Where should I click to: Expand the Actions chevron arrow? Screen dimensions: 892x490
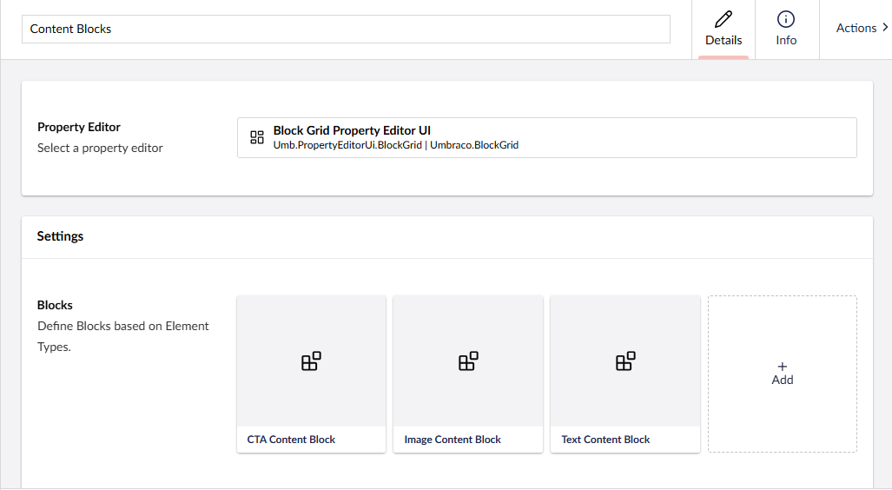884,28
